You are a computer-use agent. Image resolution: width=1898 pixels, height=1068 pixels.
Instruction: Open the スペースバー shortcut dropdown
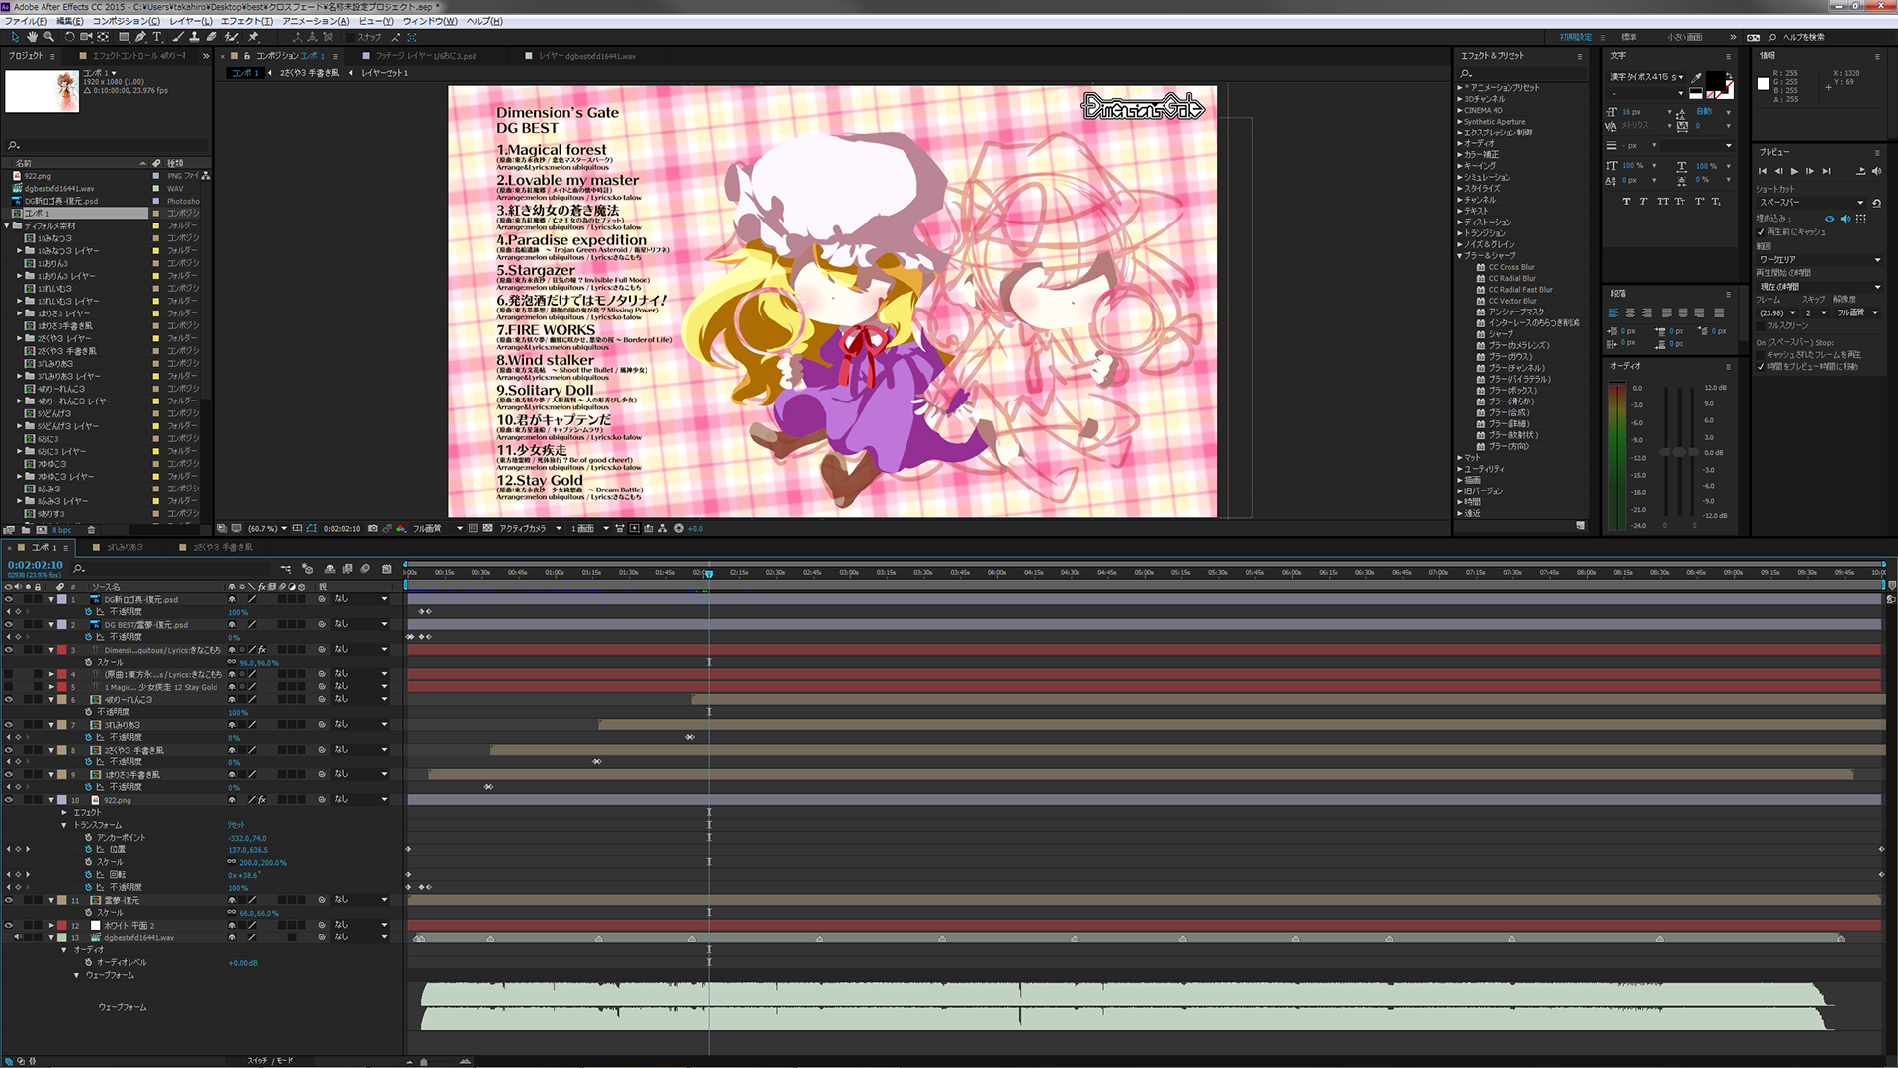click(x=1811, y=203)
